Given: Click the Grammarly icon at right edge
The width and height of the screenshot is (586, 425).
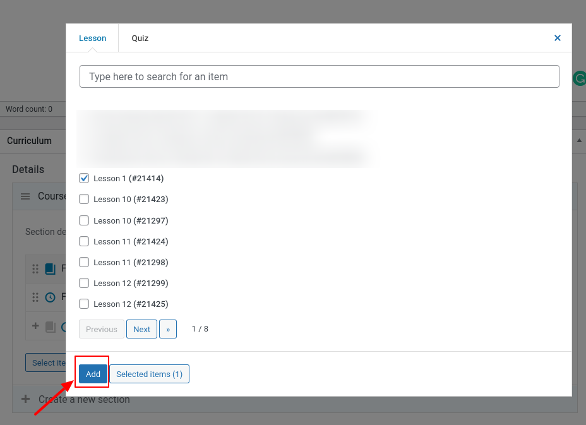Looking at the screenshot, I should (x=579, y=78).
